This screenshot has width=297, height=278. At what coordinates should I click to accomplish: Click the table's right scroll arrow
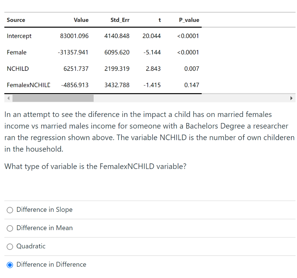pyautogui.click(x=291, y=98)
